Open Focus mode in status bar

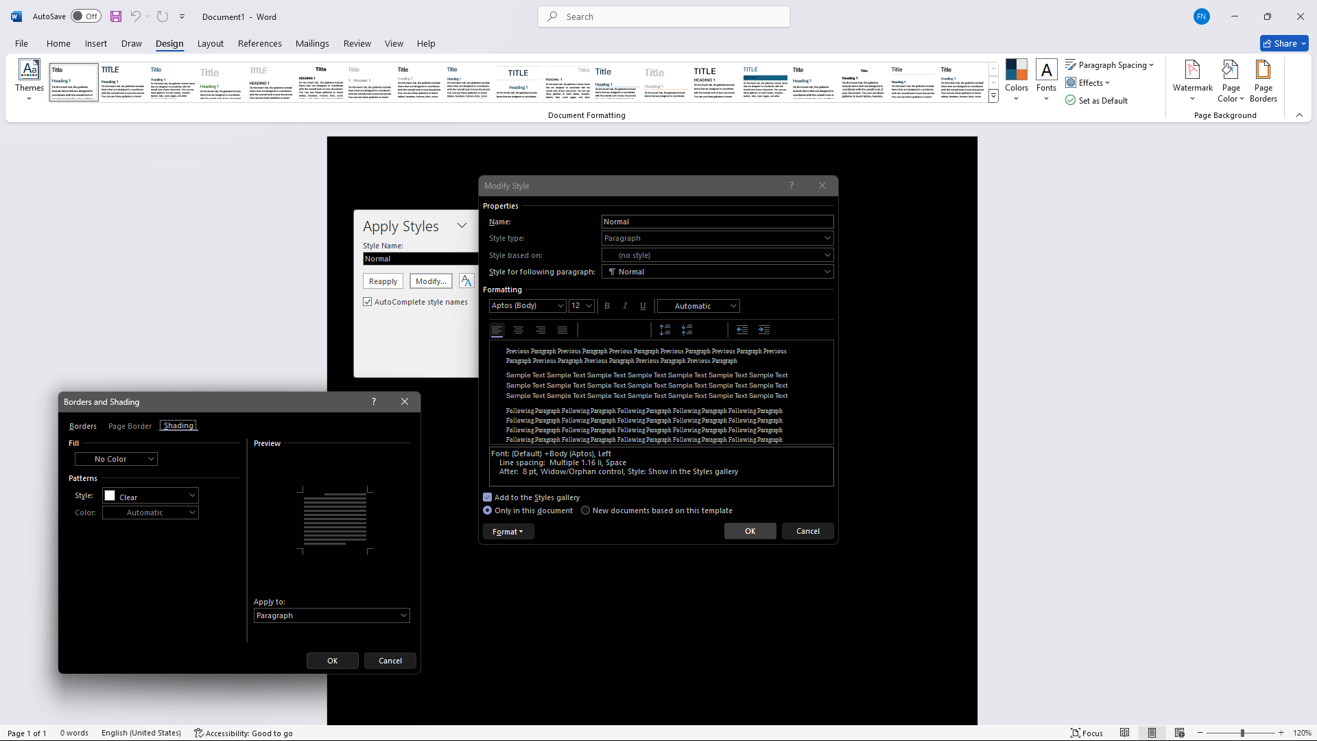[1087, 733]
